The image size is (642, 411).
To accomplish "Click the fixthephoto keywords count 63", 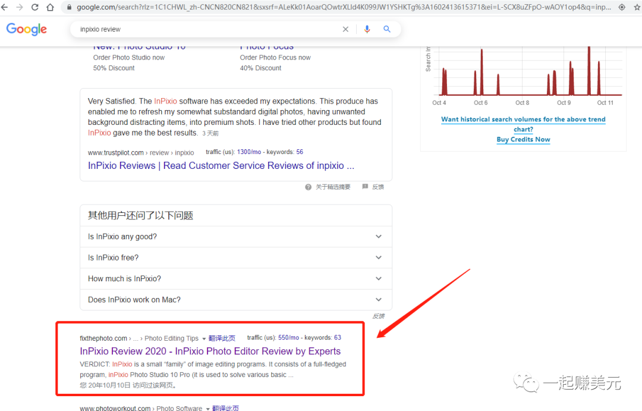I will coord(338,338).
